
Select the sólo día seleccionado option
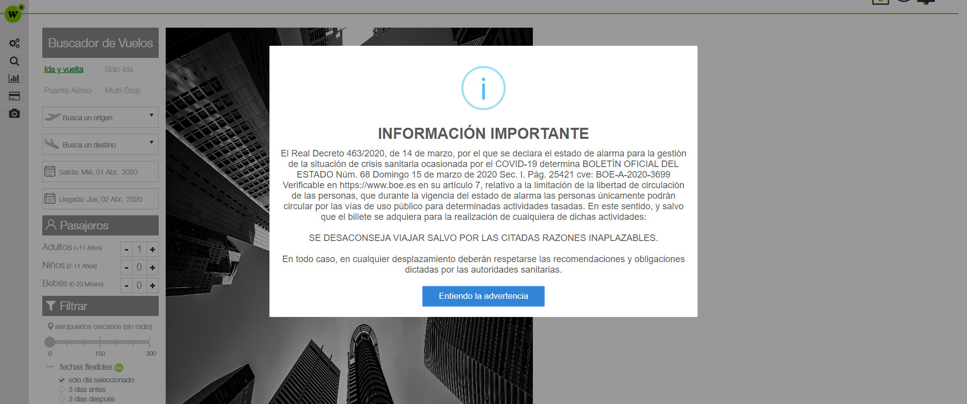62,380
